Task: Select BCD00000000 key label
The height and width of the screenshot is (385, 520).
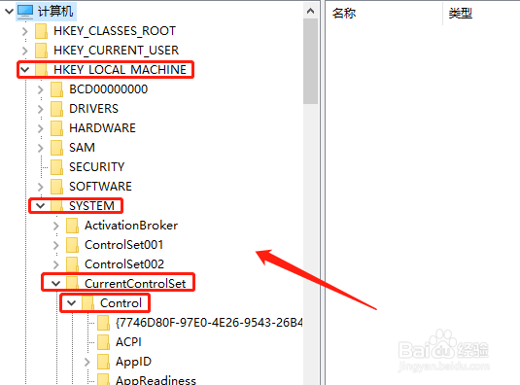Action: click(108, 89)
